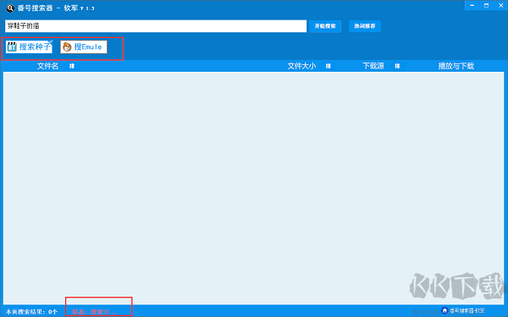The image size is (508, 317).
Task: Sort by the 排 icon next to 文件大小
Action: coord(329,66)
